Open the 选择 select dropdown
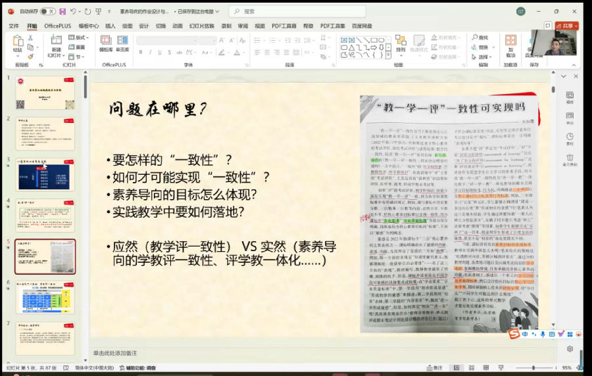The image size is (592, 376). tap(483, 57)
